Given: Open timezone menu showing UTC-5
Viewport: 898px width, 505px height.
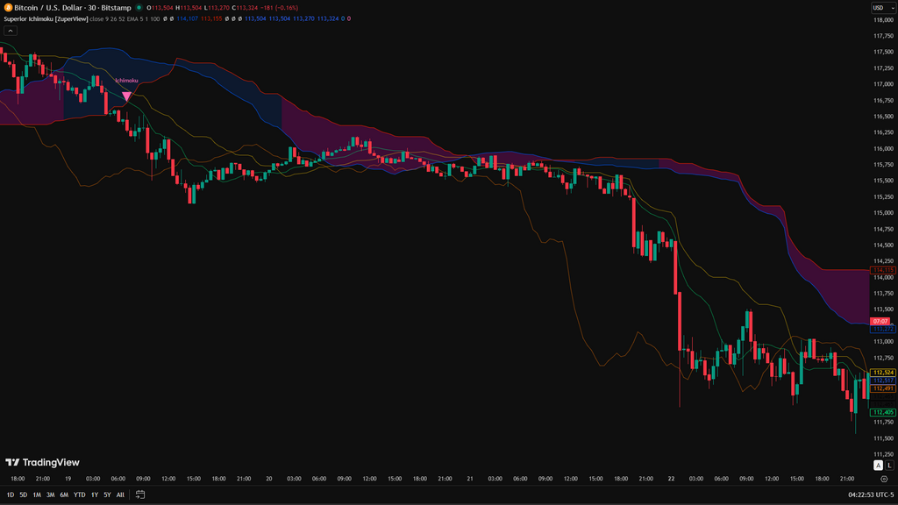Looking at the screenshot, I should 870,494.
